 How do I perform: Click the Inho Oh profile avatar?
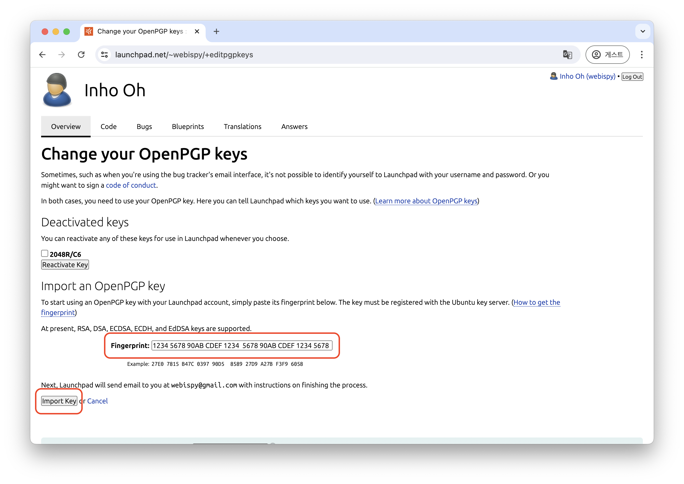[57, 90]
